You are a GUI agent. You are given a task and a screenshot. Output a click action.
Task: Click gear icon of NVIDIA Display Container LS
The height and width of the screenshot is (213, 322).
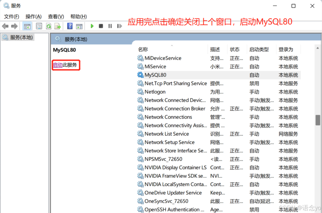[x=140, y=167]
